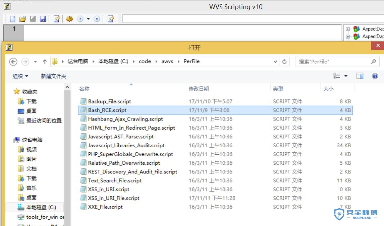Open the 组织 menu
384x226 pixels.
click(x=20, y=76)
